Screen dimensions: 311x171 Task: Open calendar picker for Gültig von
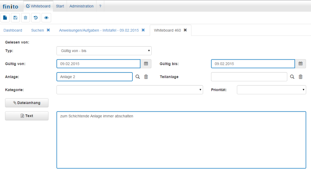[146, 64]
